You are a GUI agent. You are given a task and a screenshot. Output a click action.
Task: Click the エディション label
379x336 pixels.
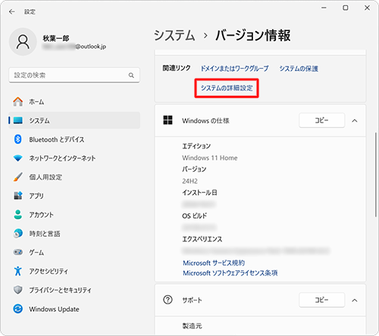click(x=196, y=146)
